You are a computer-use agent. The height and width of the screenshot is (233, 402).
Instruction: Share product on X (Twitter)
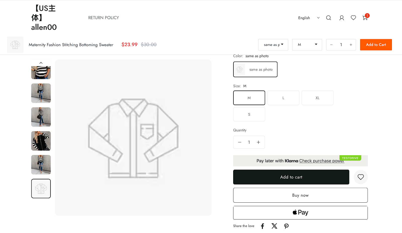[274, 226]
